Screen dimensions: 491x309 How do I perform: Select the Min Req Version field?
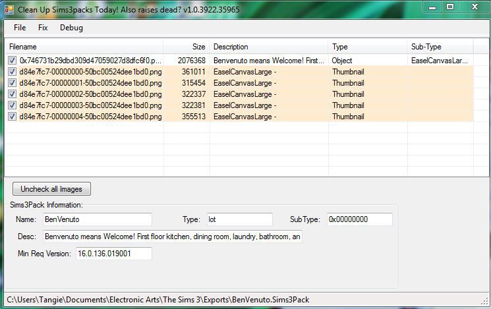coord(113,254)
